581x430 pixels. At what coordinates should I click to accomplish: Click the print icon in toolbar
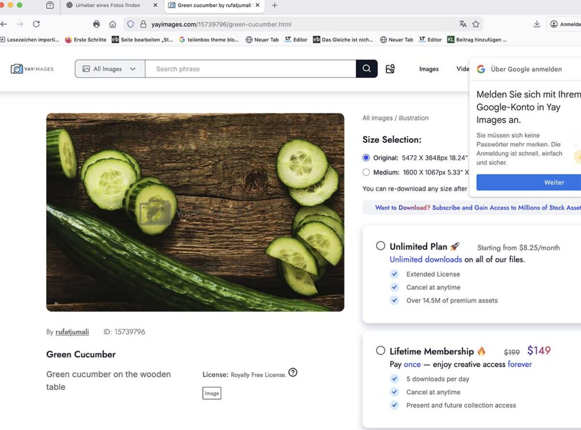96,24
